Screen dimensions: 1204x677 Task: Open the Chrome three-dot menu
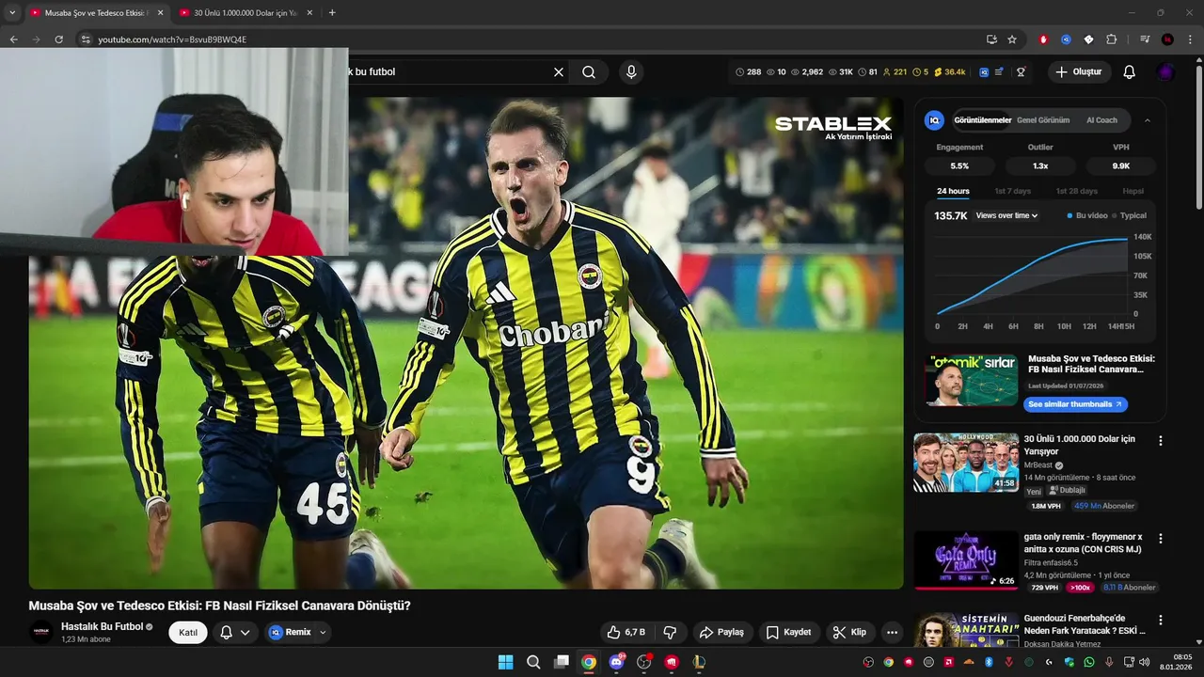pos(1191,39)
